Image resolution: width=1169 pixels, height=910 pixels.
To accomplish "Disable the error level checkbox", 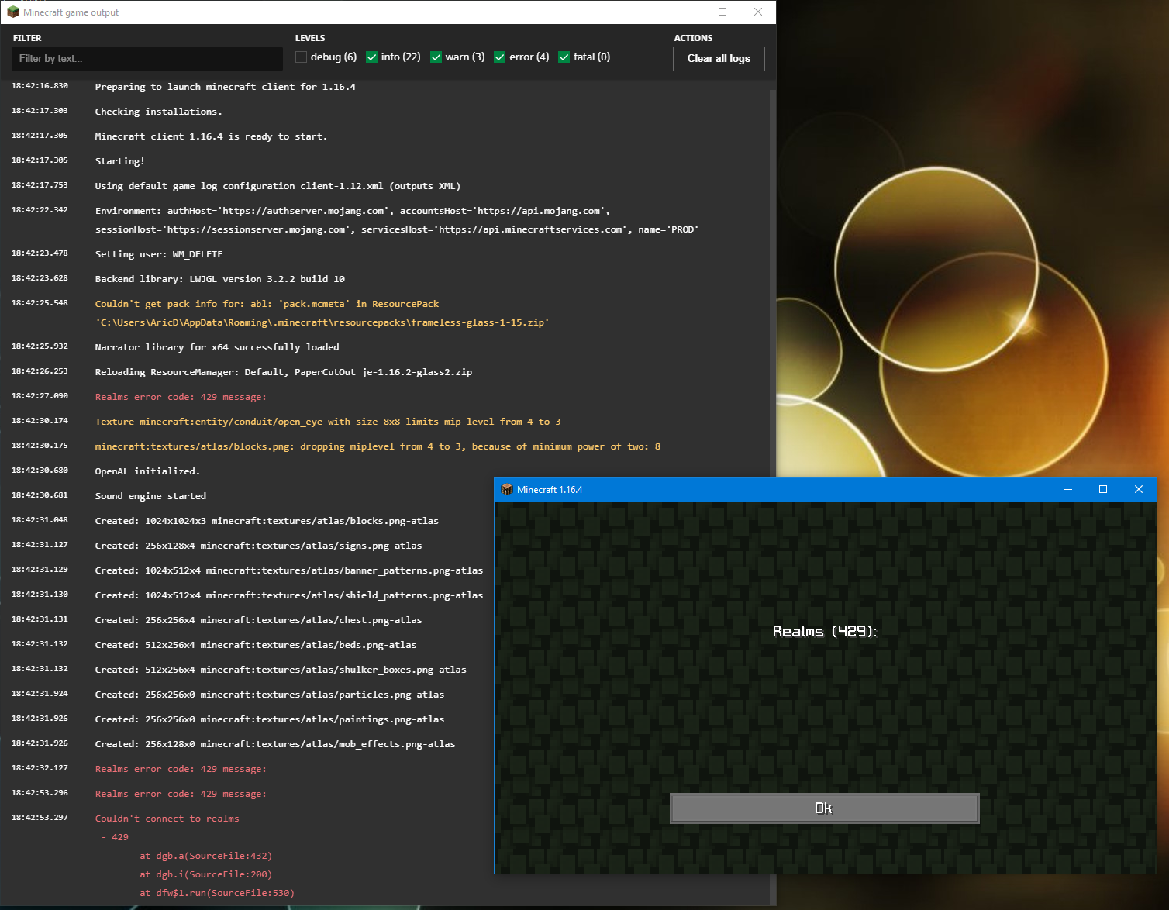I will (500, 57).
